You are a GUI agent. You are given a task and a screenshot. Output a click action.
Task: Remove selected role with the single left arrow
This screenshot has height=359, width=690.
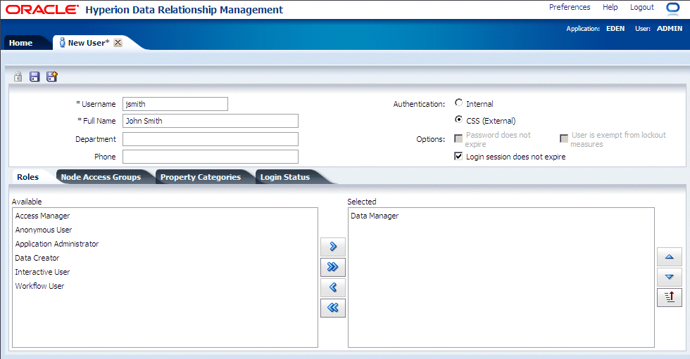(333, 287)
